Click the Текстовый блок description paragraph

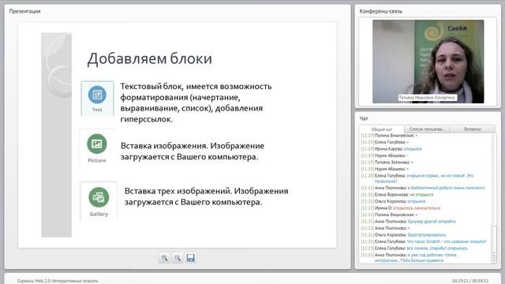[196, 103]
